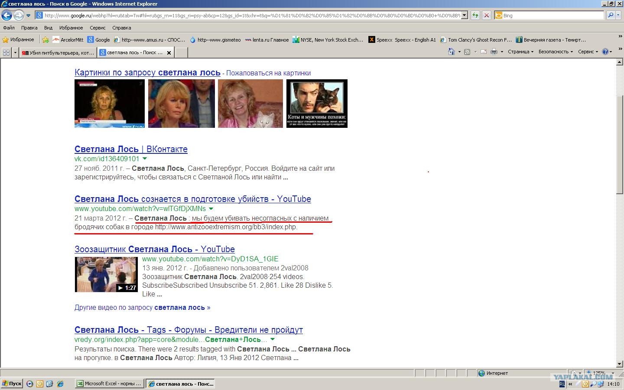Open the tab list dropdown arrow
624x390 pixels.
click(x=15, y=52)
